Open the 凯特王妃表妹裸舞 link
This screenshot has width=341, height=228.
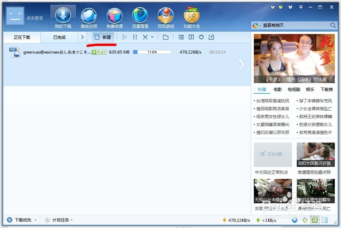point(316,117)
